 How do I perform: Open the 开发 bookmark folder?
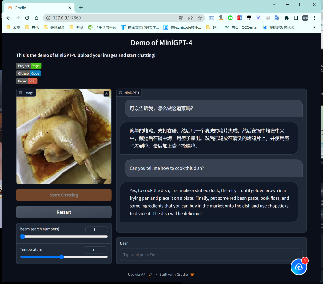[x=77, y=27]
